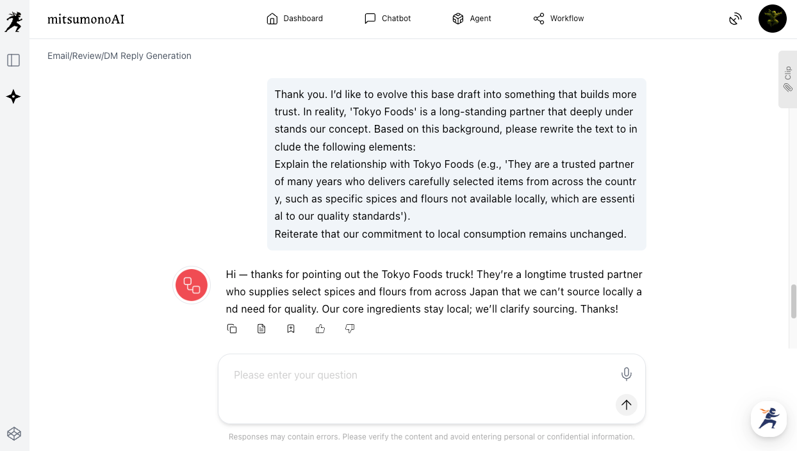
Task: Open the Dashboard tab
Action: [295, 19]
